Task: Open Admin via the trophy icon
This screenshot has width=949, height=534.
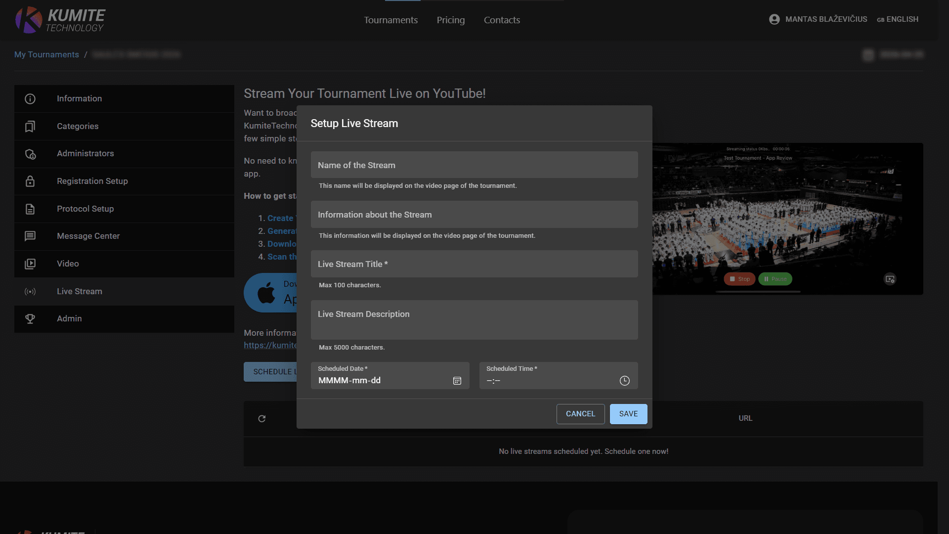Action: point(30,319)
